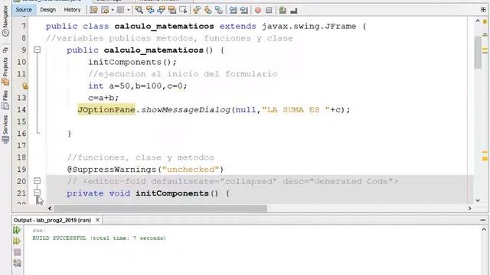The image size is (490, 275).
Task: Click the yellow file status square in error stripe
Action: pyautogui.click(x=485, y=22)
